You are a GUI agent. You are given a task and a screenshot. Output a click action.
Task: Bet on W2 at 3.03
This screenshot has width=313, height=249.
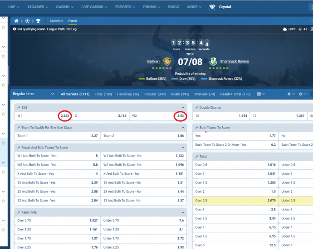(x=158, y=116)
